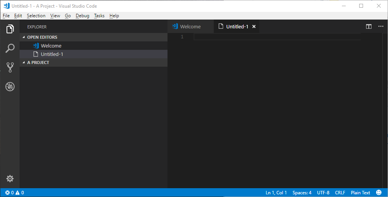
Task: Select Untitled-1 in Open Editors list
Action: (x=93, y=54)
